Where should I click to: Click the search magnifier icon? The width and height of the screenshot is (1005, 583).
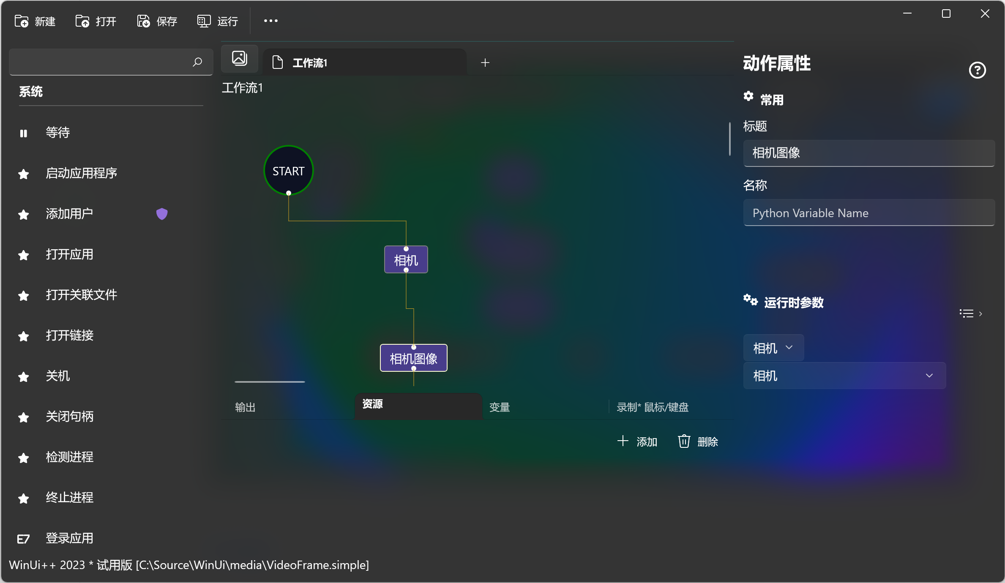(197, 62)
